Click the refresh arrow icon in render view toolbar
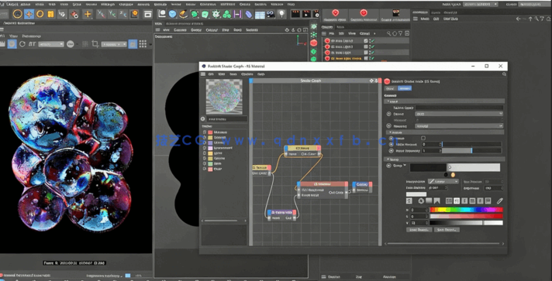This screenshot has height=281, width=552. 22,44
